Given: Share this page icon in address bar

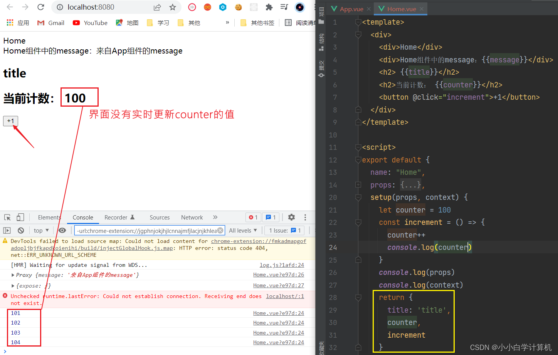Looking at the screenshot, I should [157, 7].
